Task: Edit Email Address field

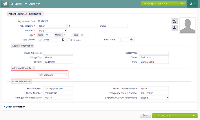Action: pyautogui.click(x=58, y=88)
